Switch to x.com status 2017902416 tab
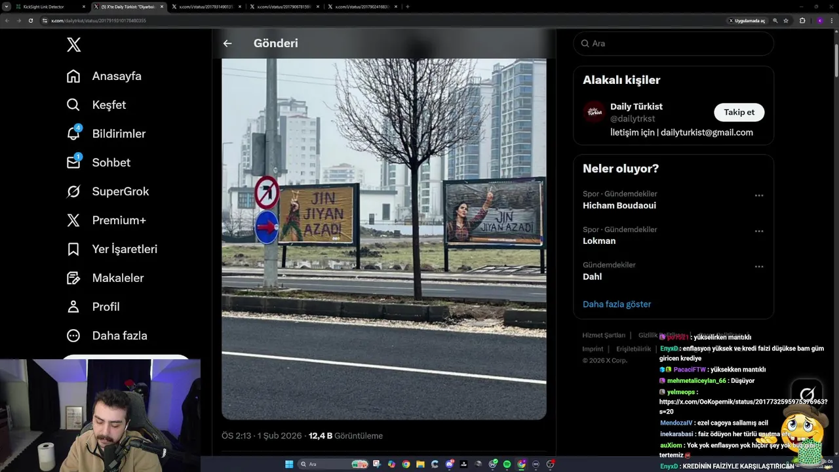Image resolution: width=839 pixels, height=472 pixels. [362, 7]
